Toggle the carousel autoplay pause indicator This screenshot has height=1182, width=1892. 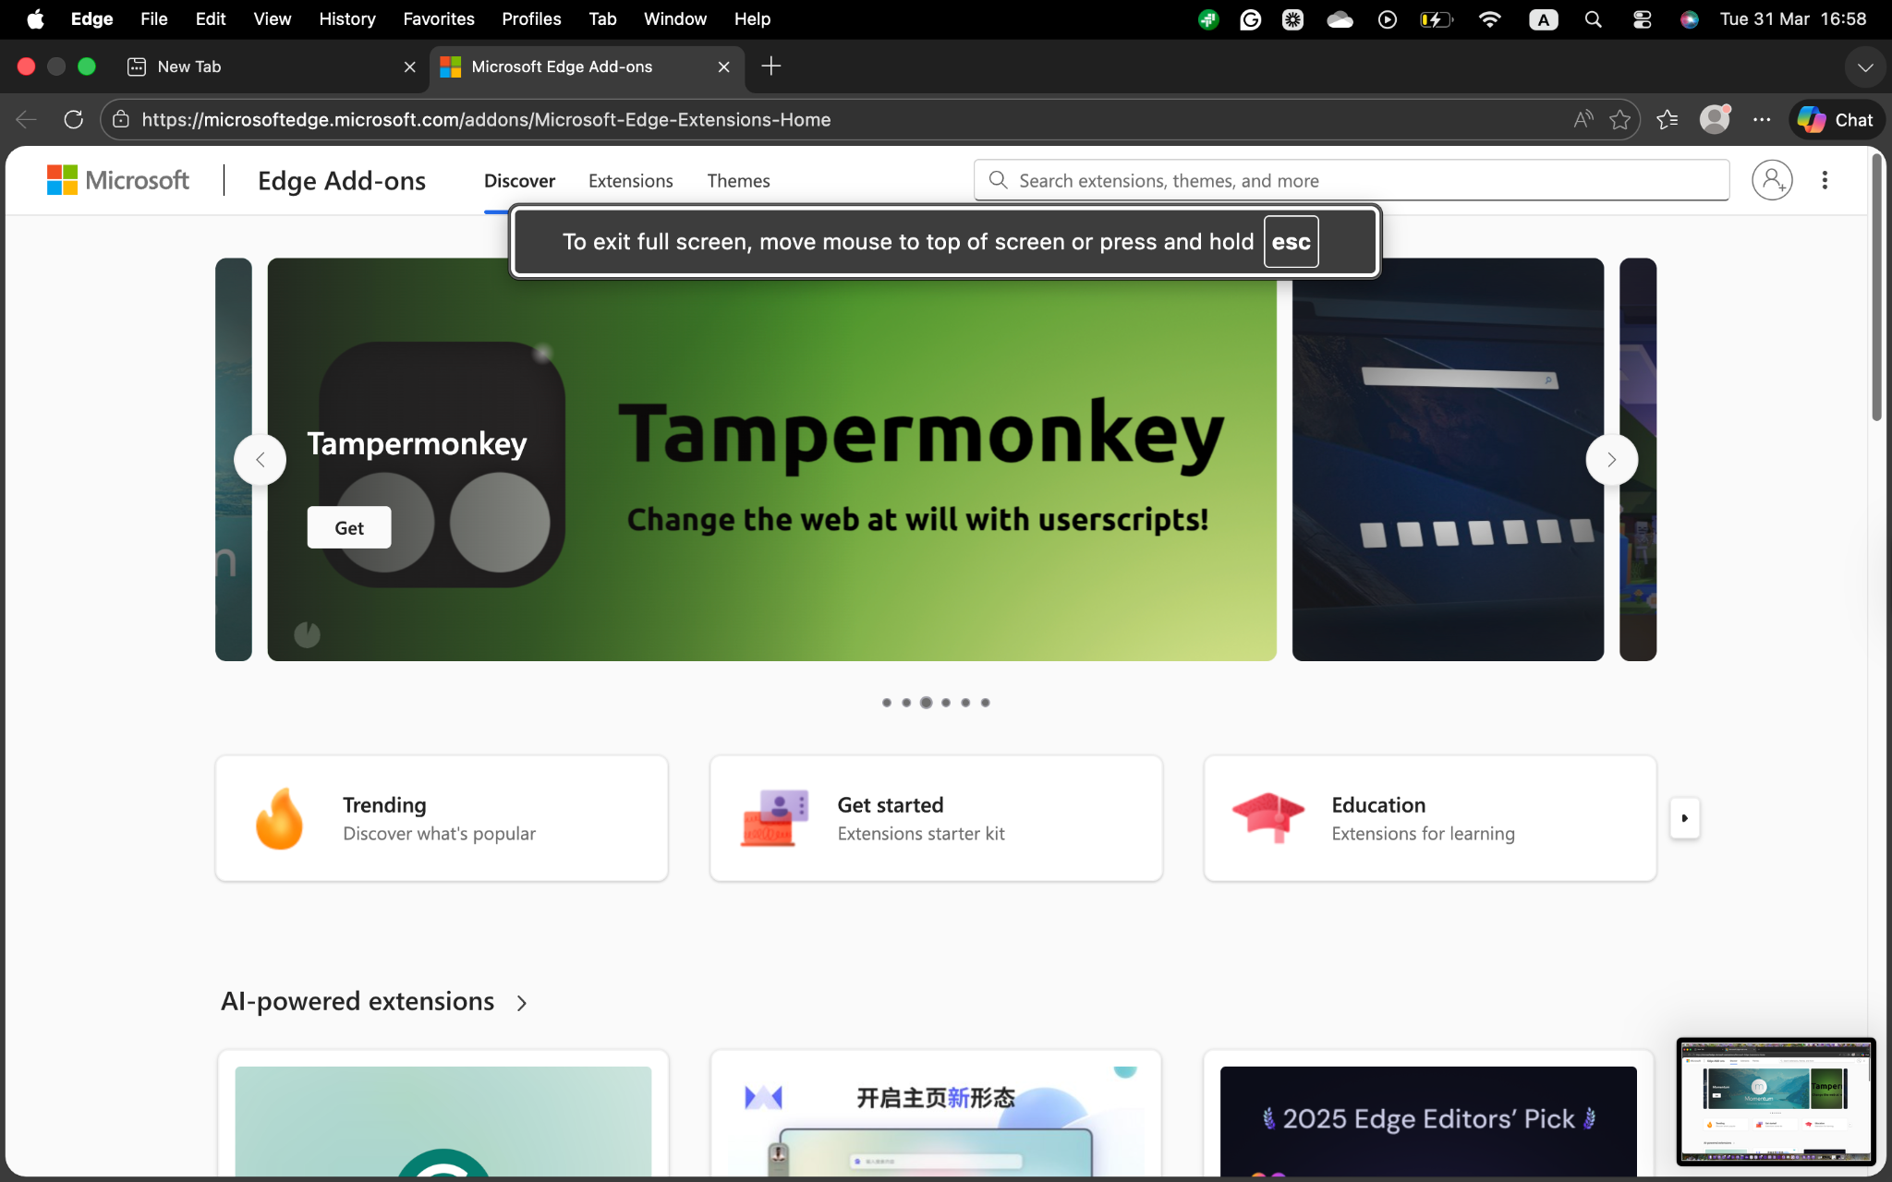click(307, 634)
